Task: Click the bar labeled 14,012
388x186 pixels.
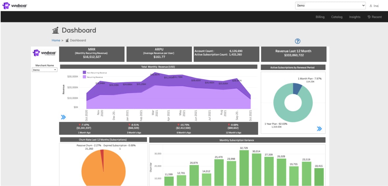Action: tap(207, 179)
